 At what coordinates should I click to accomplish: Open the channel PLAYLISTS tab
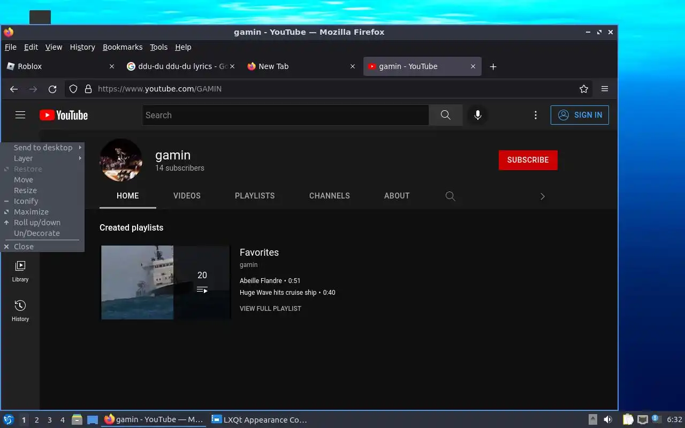255,196
